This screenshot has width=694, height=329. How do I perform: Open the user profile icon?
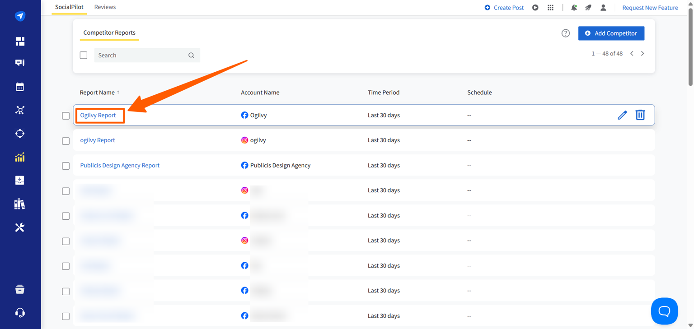(x=603, y=8)
